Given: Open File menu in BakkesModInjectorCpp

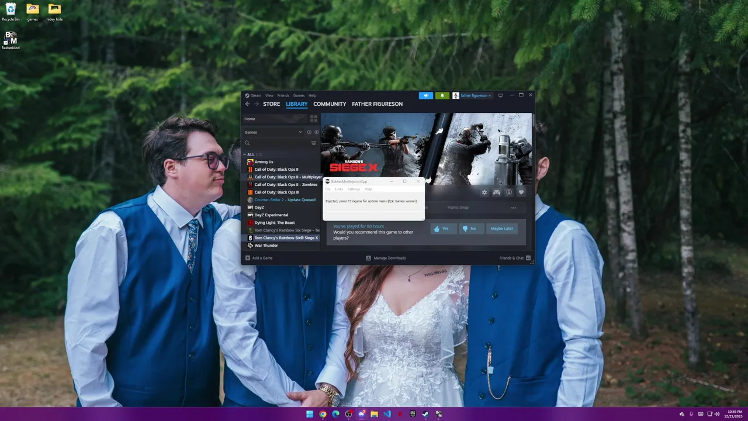Looking at the screenshot, I should pyautogui.click(x=328, y=189).
